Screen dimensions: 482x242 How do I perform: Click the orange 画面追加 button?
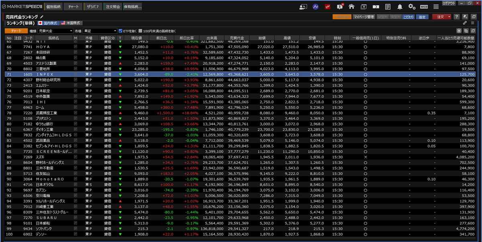pos(342,17)
